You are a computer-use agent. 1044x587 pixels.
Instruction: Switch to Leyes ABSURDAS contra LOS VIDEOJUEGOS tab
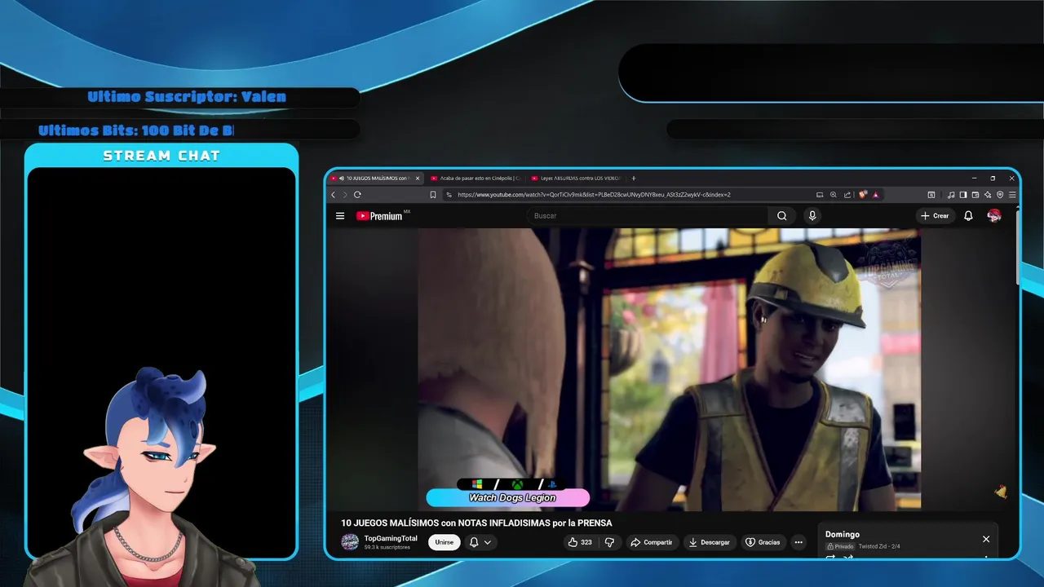point(576,178)
